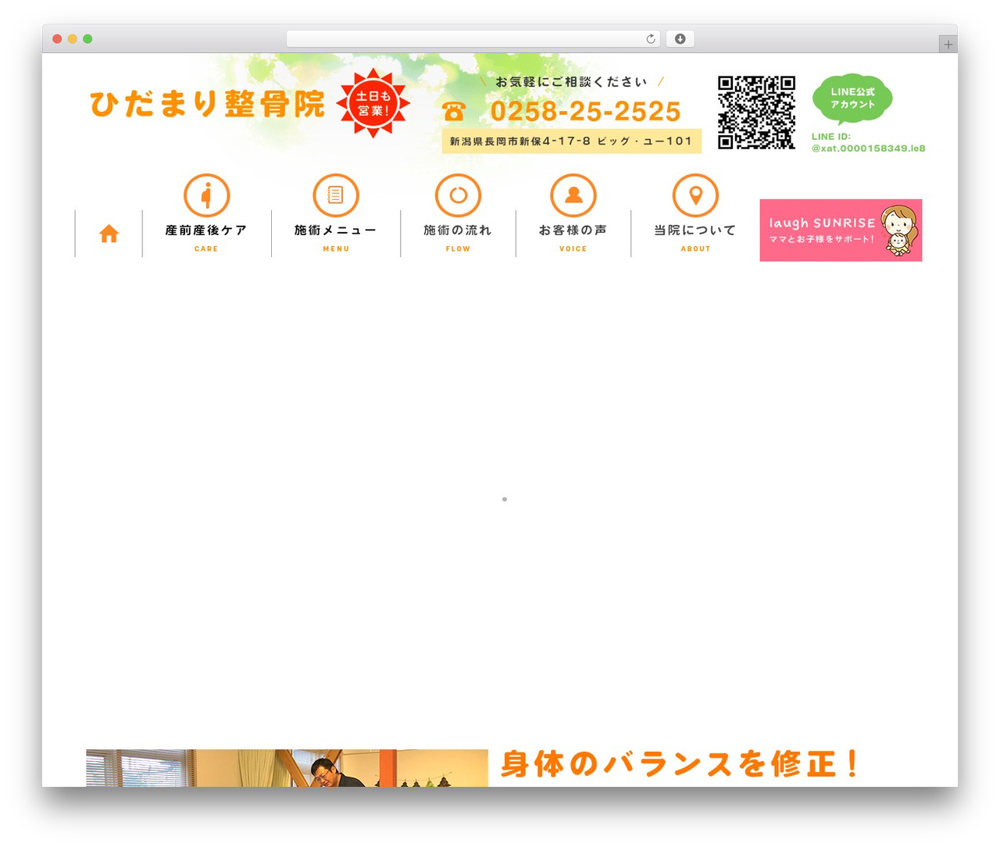Click the browser download arrow icon
The height and width of the screenshot is (847, 1000).
[680, 39]
